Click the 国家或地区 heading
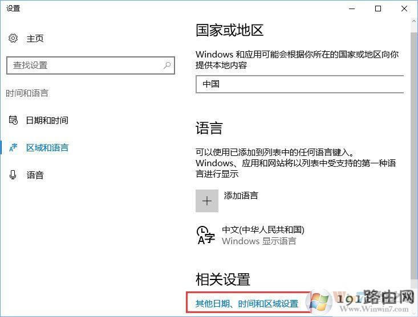This screenshot has width=418, height=317. pyautogui.click(x=229, y=30)
